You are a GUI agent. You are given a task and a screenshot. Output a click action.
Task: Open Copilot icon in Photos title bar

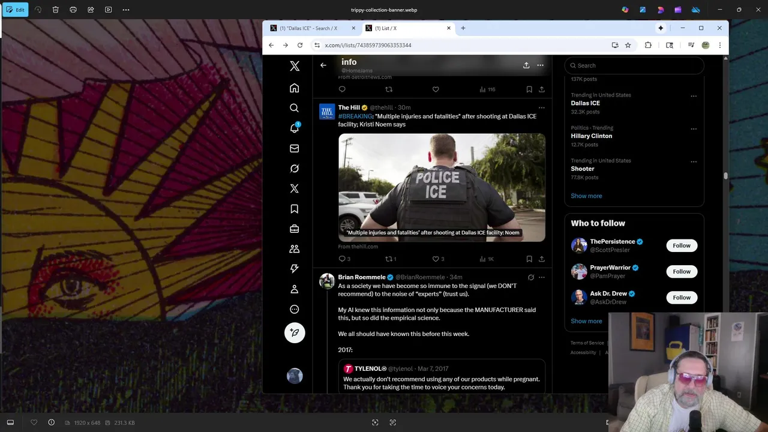tap(625, 10)
